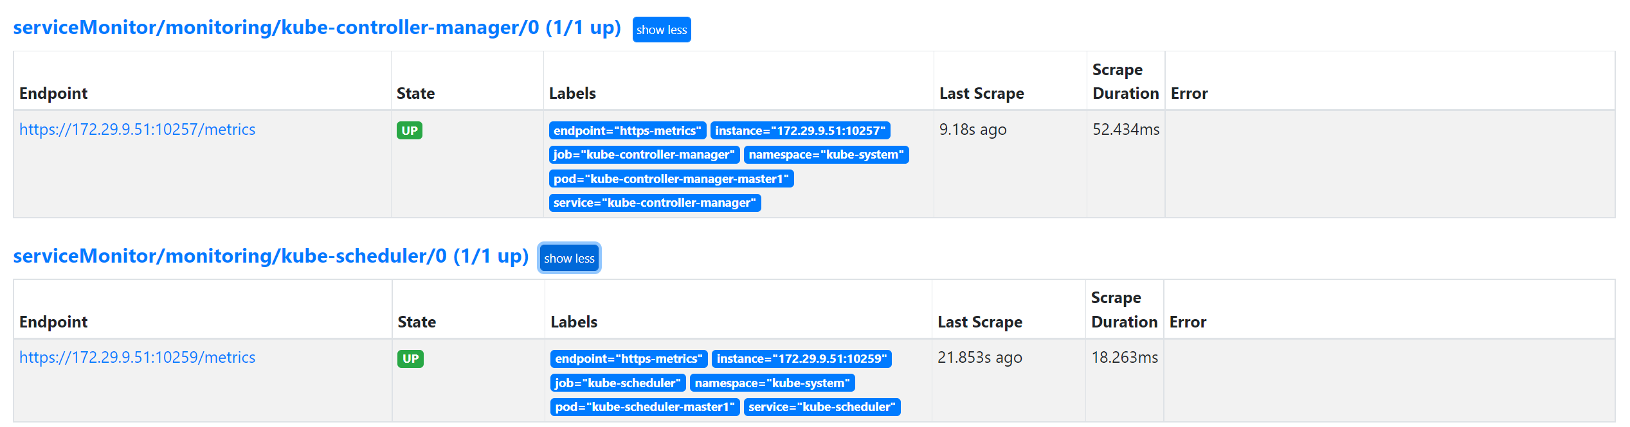
Task: Select instance="172.29.9.51:10257" label badge
Action: pos(800,130)
